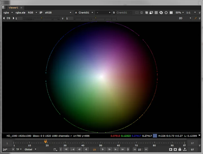Click the first frame number 1 field
Viewport: 203px width, 154px height.
click(x=7, y=143)
